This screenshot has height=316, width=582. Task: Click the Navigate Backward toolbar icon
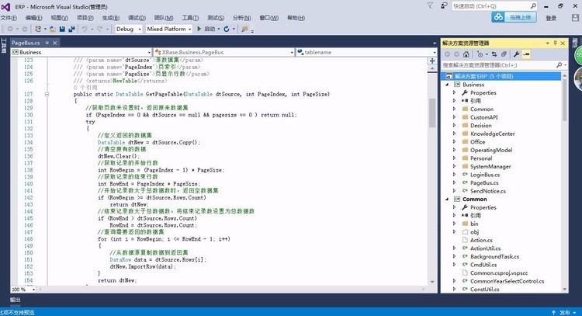pyautogui.click(x=10, y=29)
